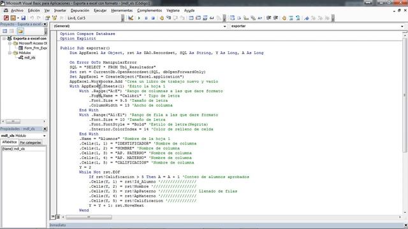Run the macro with the Play icon
The height and width of the screenshot is (229, 408).
[139, 18]
